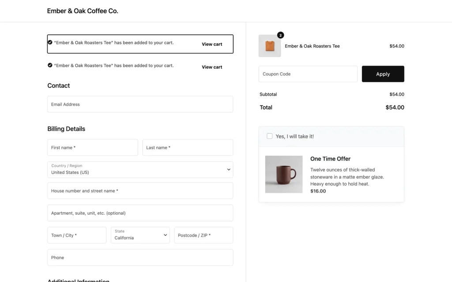Apply the coupon code with the Apply button

click(383, 74)
